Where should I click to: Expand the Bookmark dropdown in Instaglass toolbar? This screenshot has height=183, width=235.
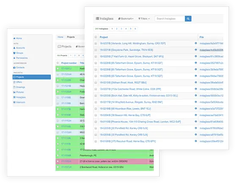pos(126,19)
